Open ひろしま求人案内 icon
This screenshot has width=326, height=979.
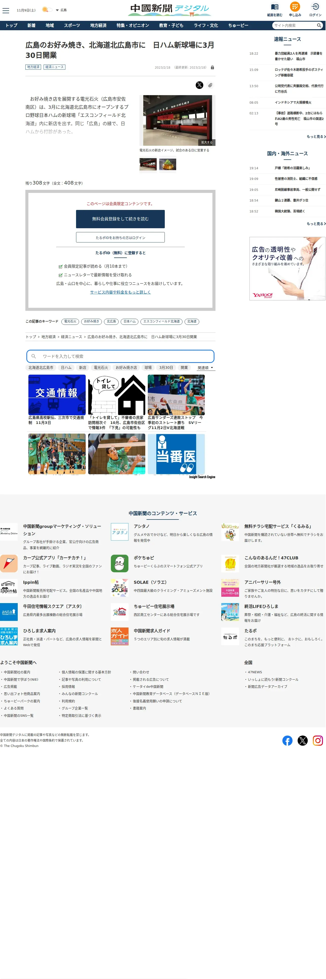[x=9, y=636]
